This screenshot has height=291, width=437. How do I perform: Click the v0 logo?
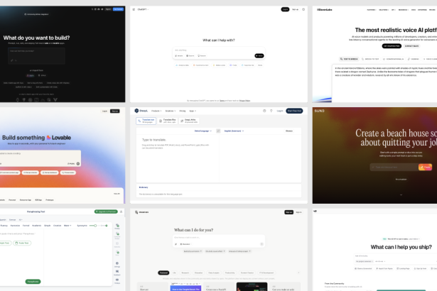tap(315, 211)
